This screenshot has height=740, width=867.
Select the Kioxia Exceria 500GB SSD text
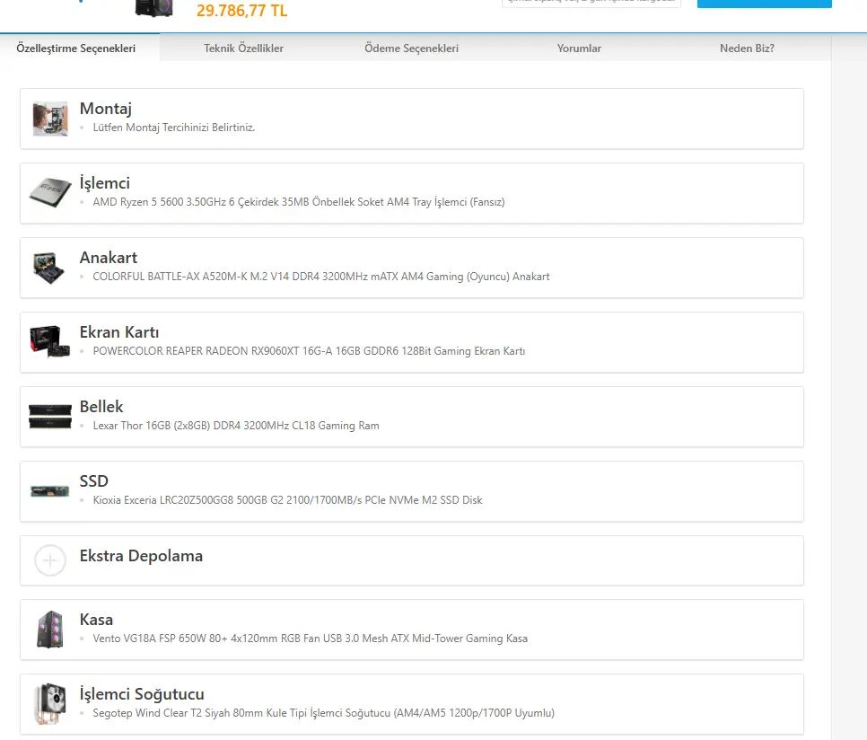click(x=287, y=500)
